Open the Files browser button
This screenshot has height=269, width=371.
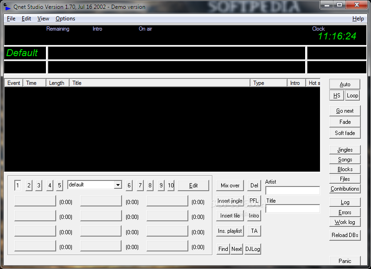[x=345, y=179]
